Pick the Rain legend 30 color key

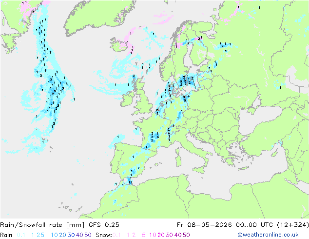(x=71, y=235)
